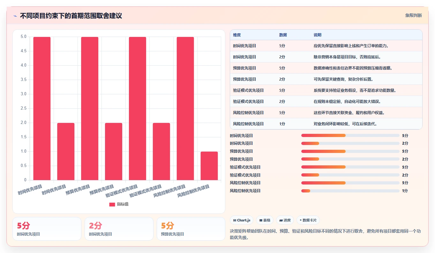Click the 风险控制优先项目 chart bar at 5.0

[x=185, y=108]
